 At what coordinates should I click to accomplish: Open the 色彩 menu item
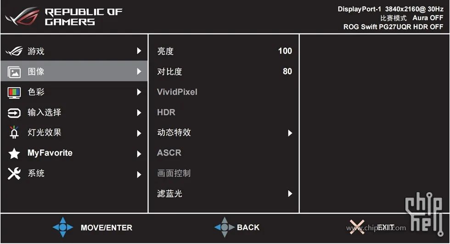point(74,92)
